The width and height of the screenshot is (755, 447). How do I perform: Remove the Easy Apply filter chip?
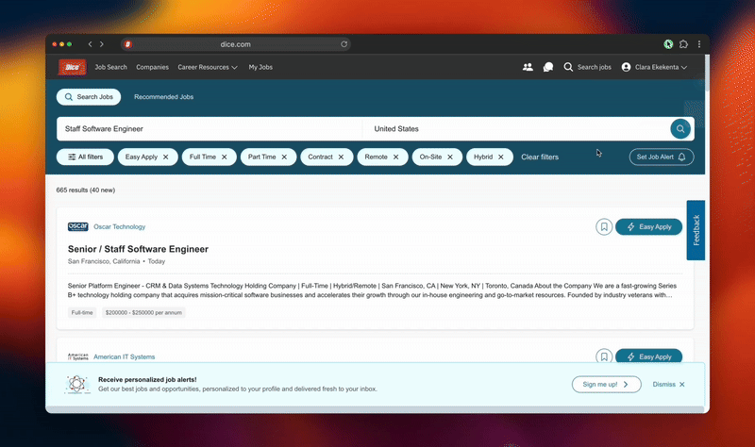pyautogui.click(x=166, y=157)
